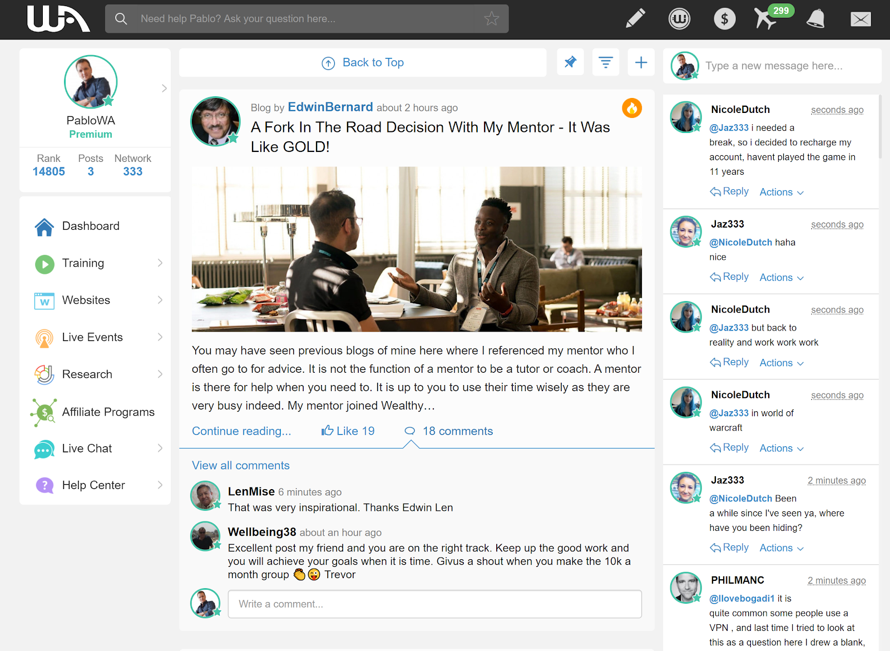Open Actions dropdown on NicoleDutch's "11 years" message
Image resolution: width=890 pixels, height=651 pixels.
782,192
